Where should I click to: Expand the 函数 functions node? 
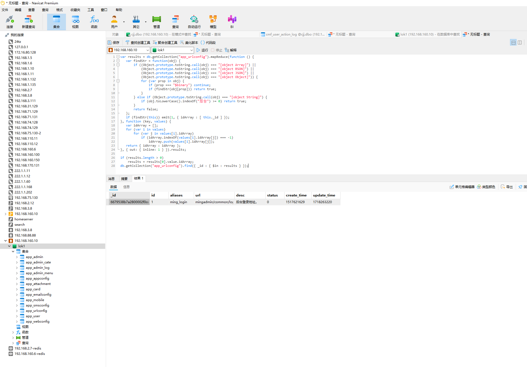pos(13,332)
